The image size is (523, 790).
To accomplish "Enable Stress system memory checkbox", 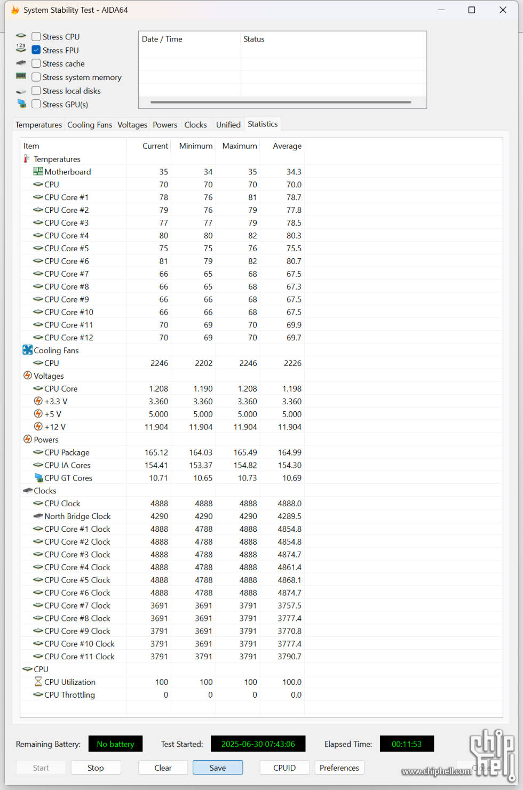I will coord(36,77).
